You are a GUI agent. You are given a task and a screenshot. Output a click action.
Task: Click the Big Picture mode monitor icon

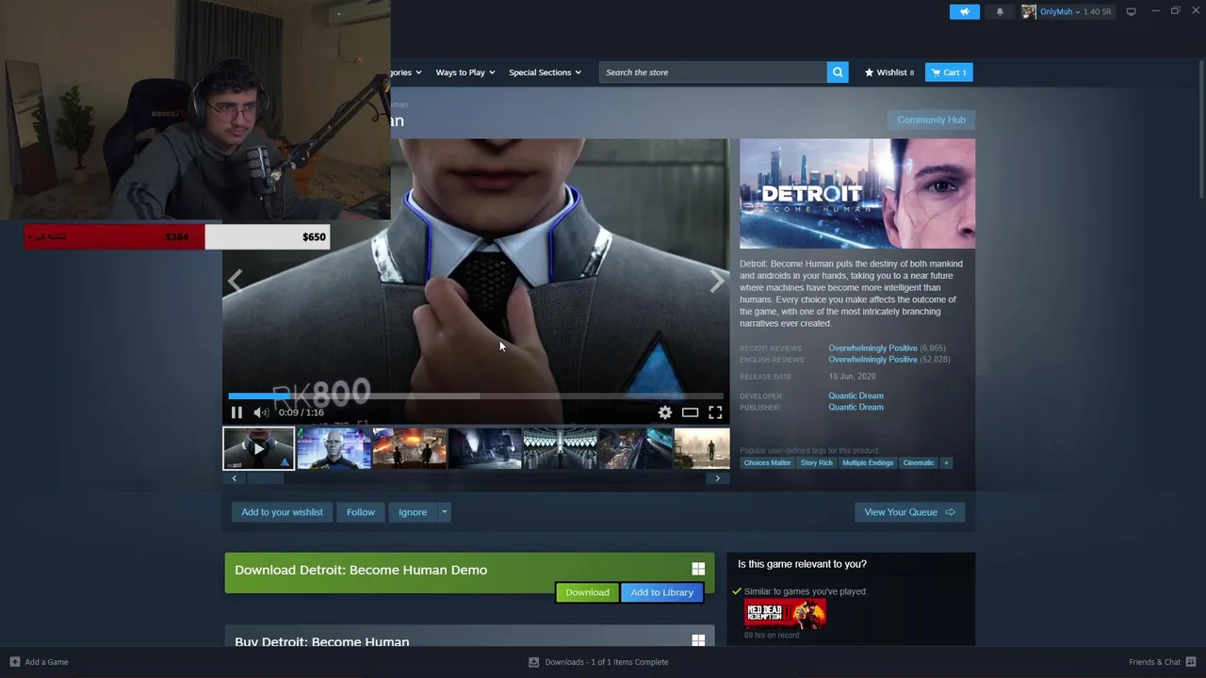(1131, 11)
